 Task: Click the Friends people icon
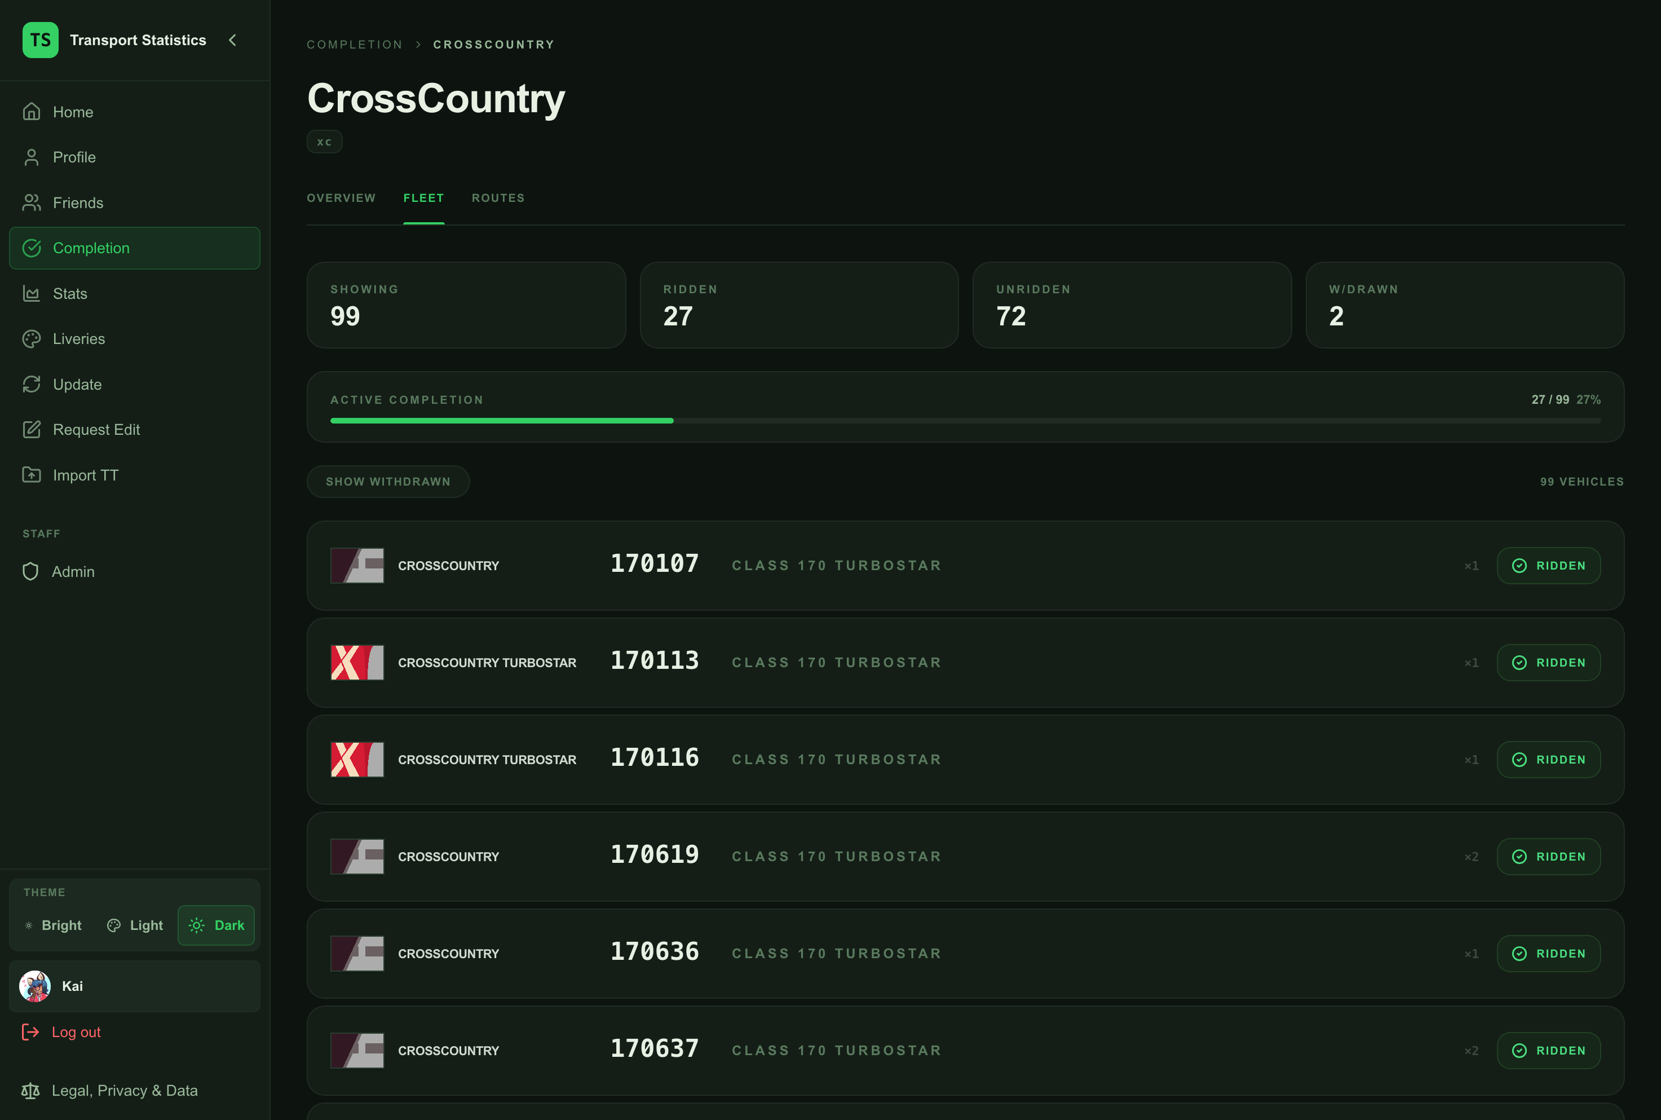32,203
